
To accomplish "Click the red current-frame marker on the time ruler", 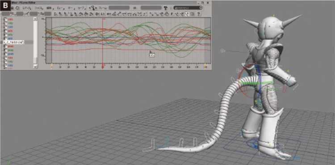I will pyautogui.click(x=103, y=67).
